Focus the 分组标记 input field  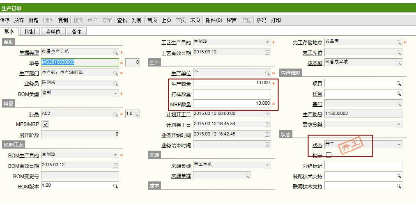click(x=363, y=165)
